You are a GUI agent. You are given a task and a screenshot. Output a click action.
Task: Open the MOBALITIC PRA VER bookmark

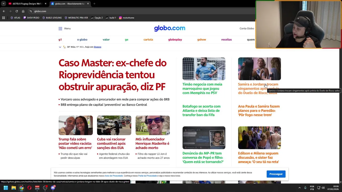point(76,18)
